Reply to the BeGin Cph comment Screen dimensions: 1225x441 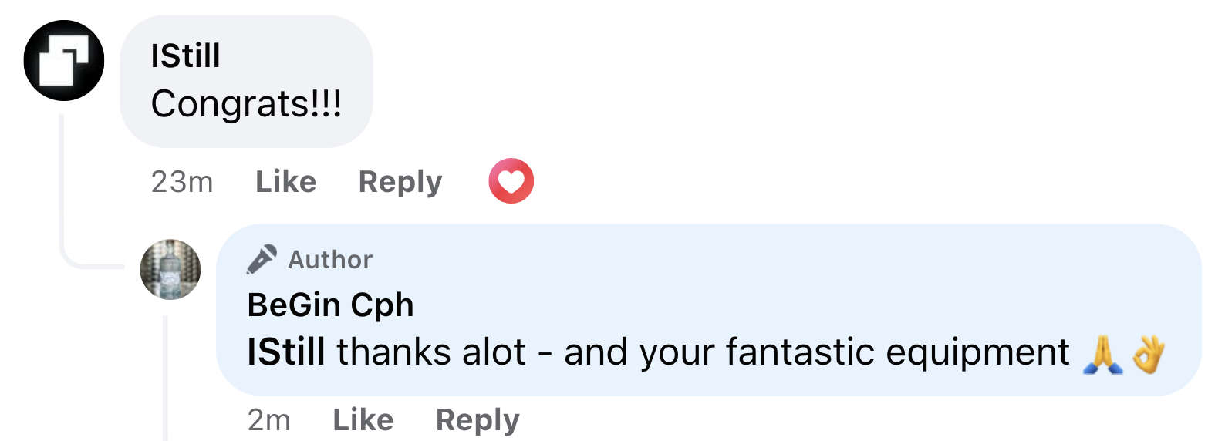pos(478,420)
